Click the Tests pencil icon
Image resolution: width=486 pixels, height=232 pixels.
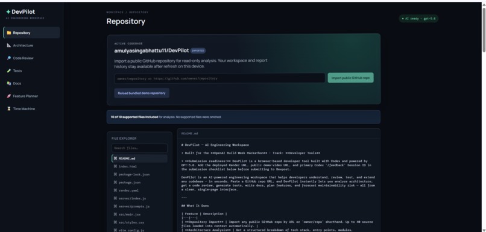pyautogui.click(x=9, y=71)
